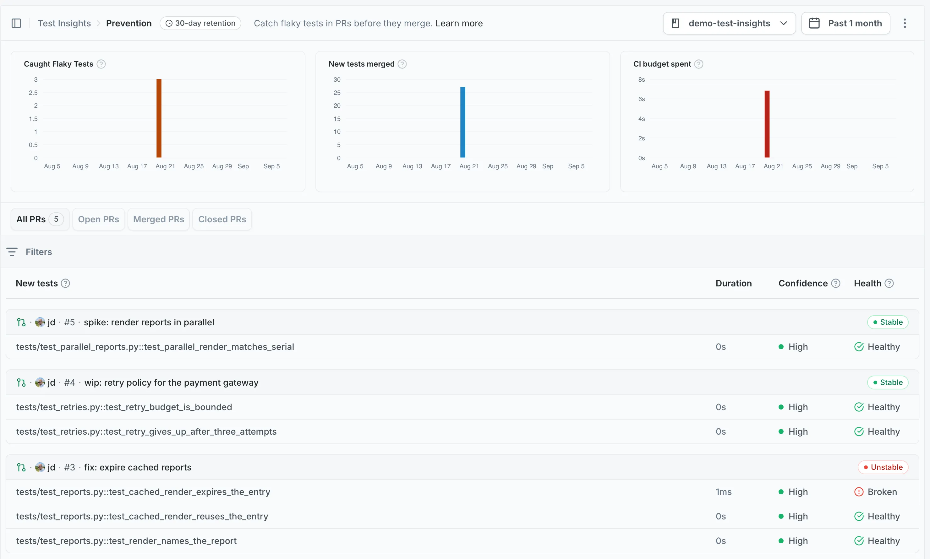Open test_parallel_render_matches_serial test row
Screen dimensions: 930x559
462,347
